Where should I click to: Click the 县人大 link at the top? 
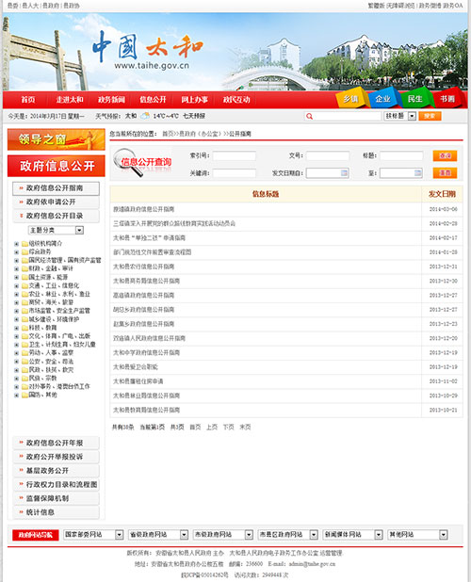(30, 6)
